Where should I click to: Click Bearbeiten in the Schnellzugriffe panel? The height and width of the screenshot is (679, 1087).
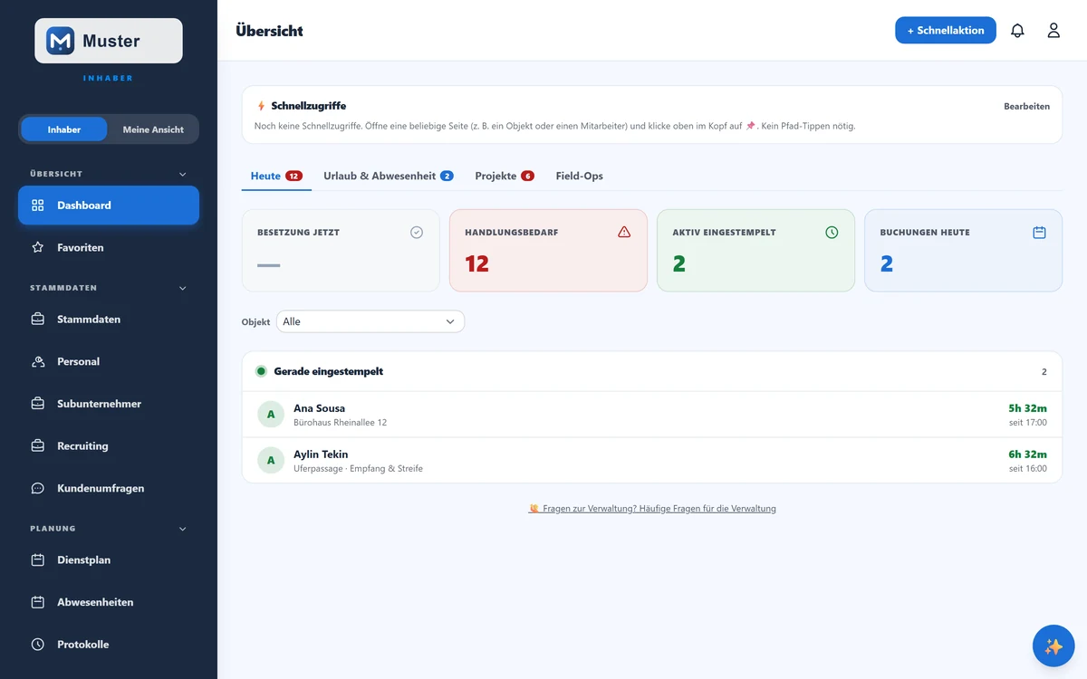[1026, 106]
